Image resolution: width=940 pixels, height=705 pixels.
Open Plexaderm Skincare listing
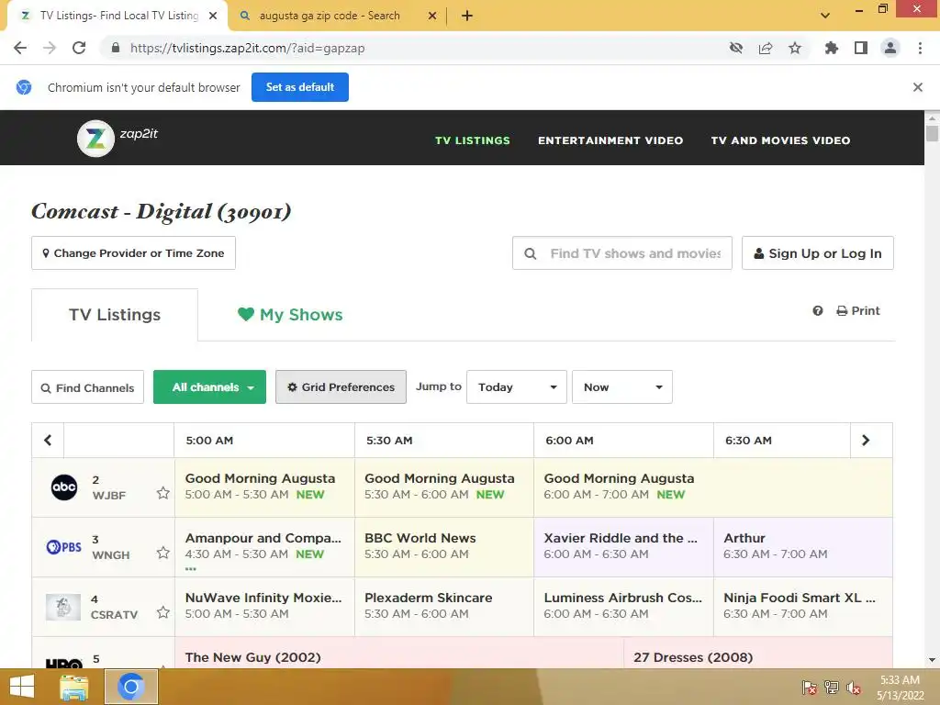(444, 607)
